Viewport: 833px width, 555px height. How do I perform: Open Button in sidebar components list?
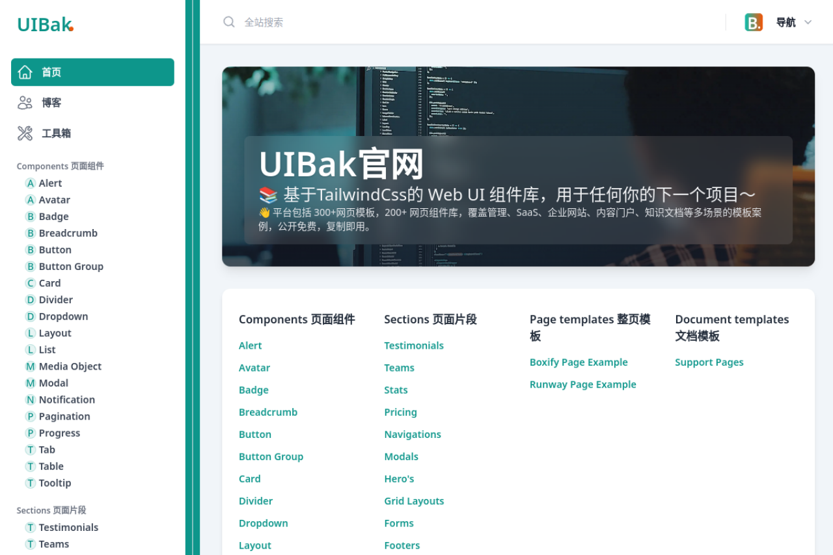55,250
